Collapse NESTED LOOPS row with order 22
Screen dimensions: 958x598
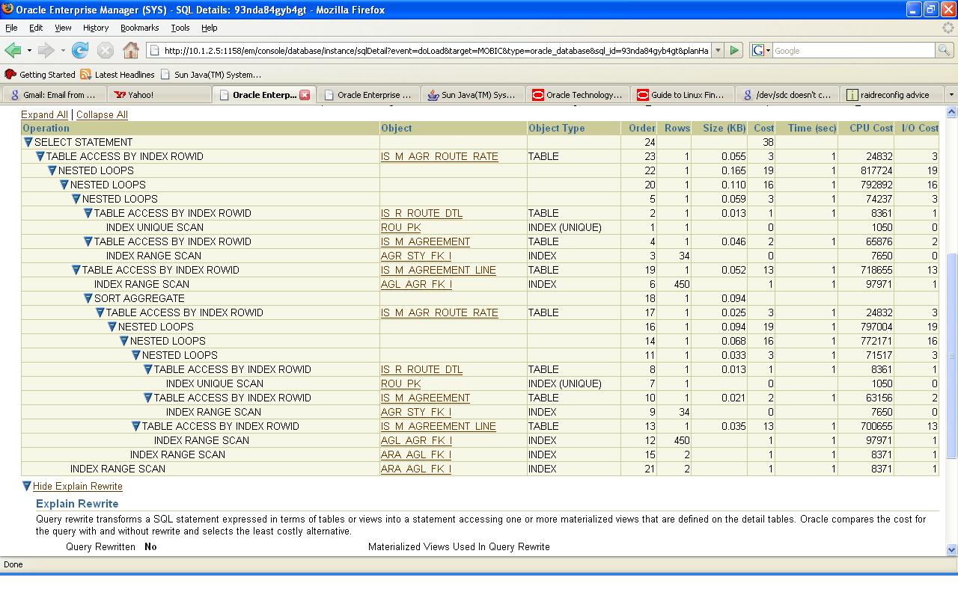[x=52, y=170]
